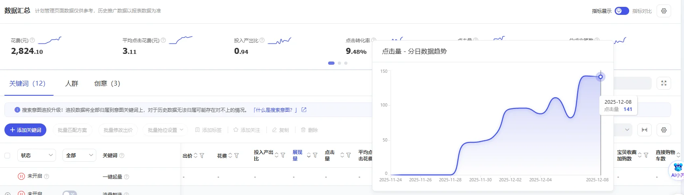Click the 删除 trash action
The width and height of the screenshot is (684, 195).
click(x=310, y=130)
